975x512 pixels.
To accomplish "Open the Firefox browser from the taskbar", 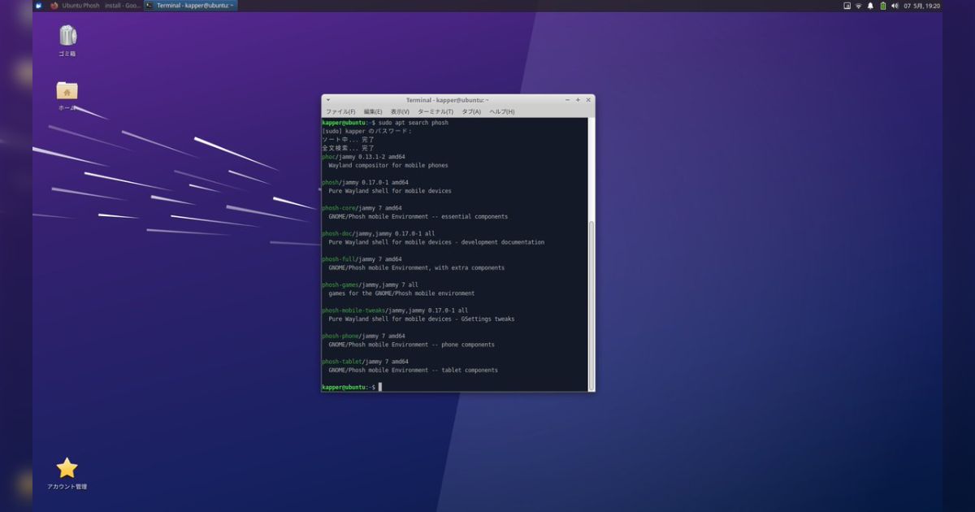I will (53, 5).
